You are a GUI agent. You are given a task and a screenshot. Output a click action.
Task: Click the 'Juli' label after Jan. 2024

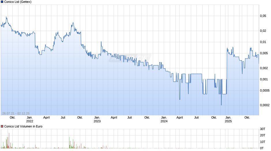coord(196,118)
